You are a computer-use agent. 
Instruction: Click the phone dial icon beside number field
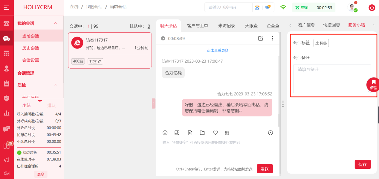point(257,7)
